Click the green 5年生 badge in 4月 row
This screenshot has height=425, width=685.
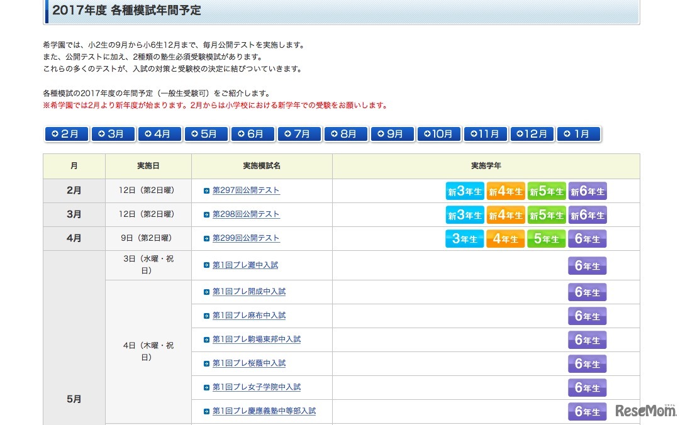point(547,239)
